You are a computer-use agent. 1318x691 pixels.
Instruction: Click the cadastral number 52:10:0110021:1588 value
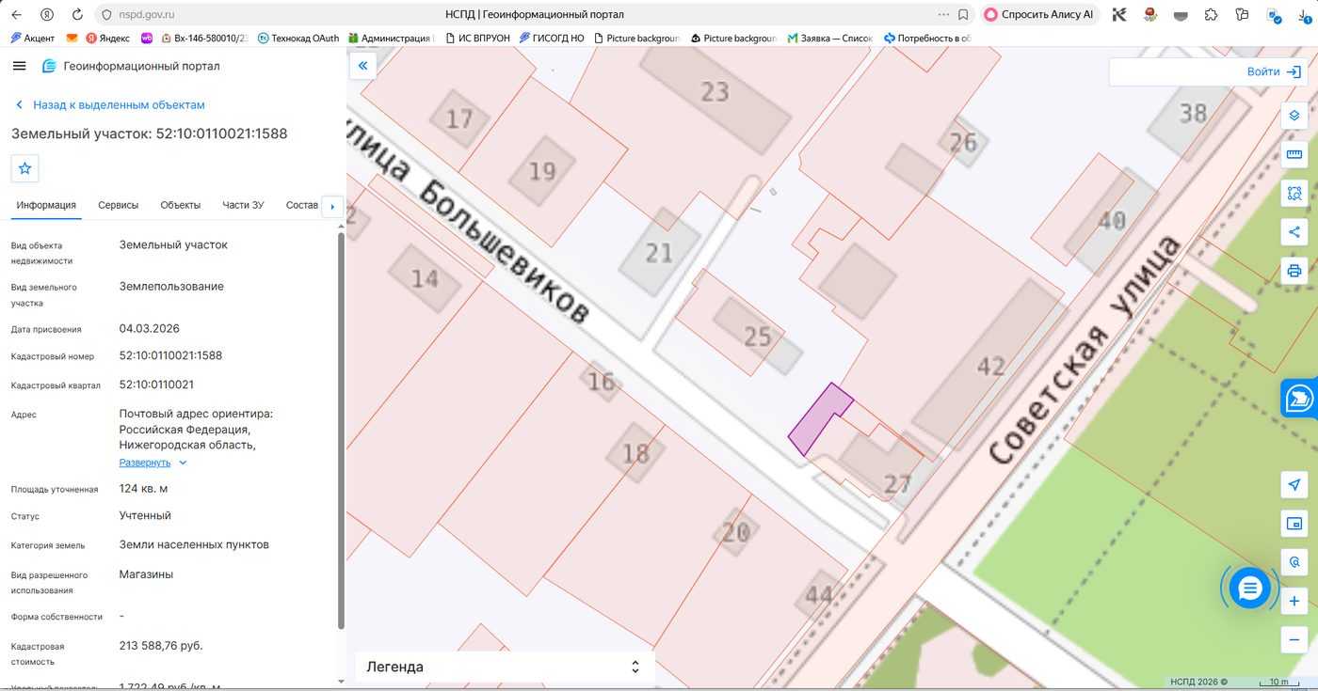(170, 355)
